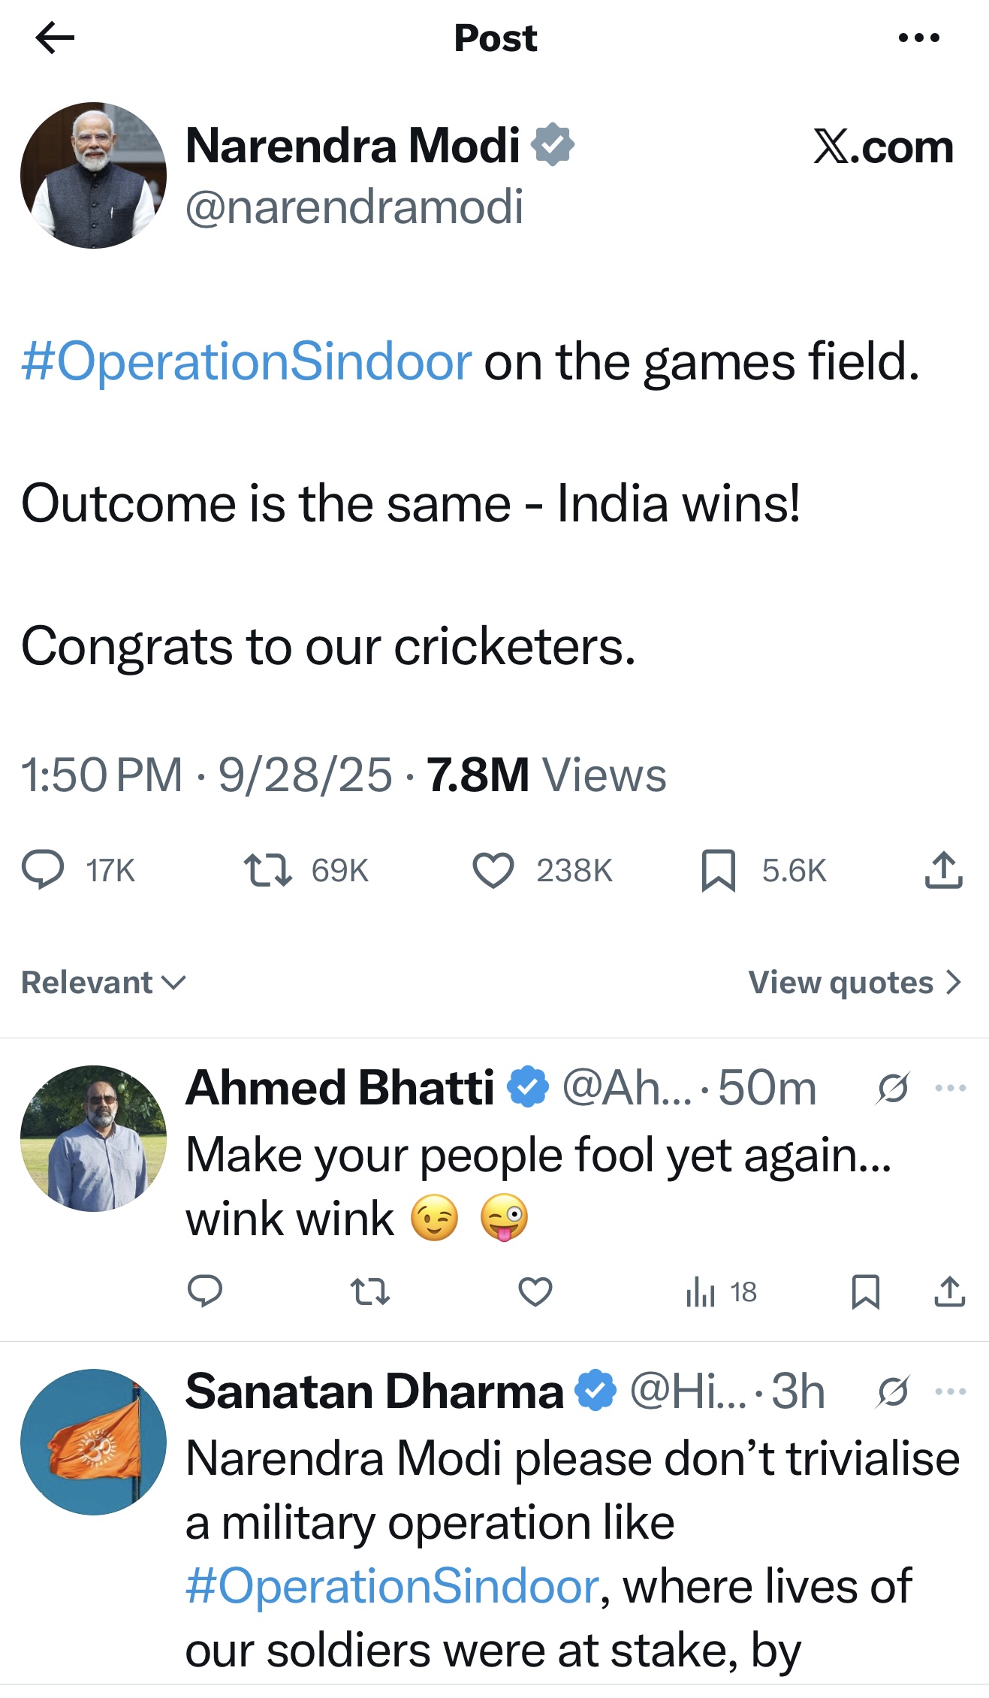Open the @narendramodi handle
The width and height of the screenshot is (989, 1698).
354,207
